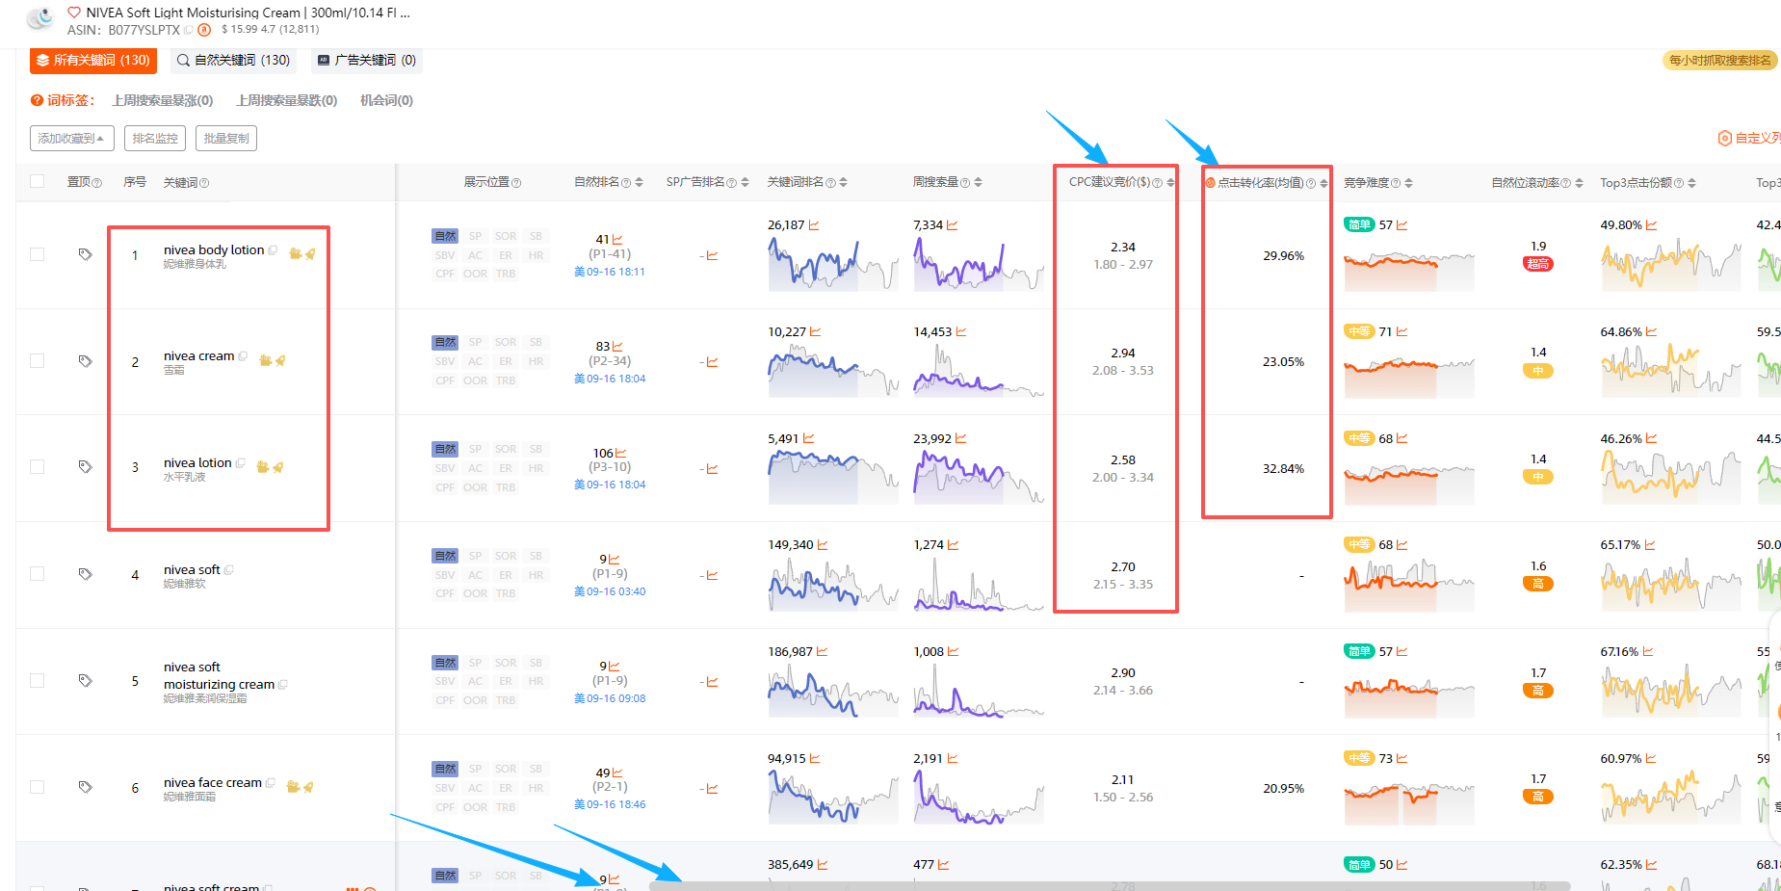Sort by 周搜索量 column
1781x891 pixels.
point(978,183)
